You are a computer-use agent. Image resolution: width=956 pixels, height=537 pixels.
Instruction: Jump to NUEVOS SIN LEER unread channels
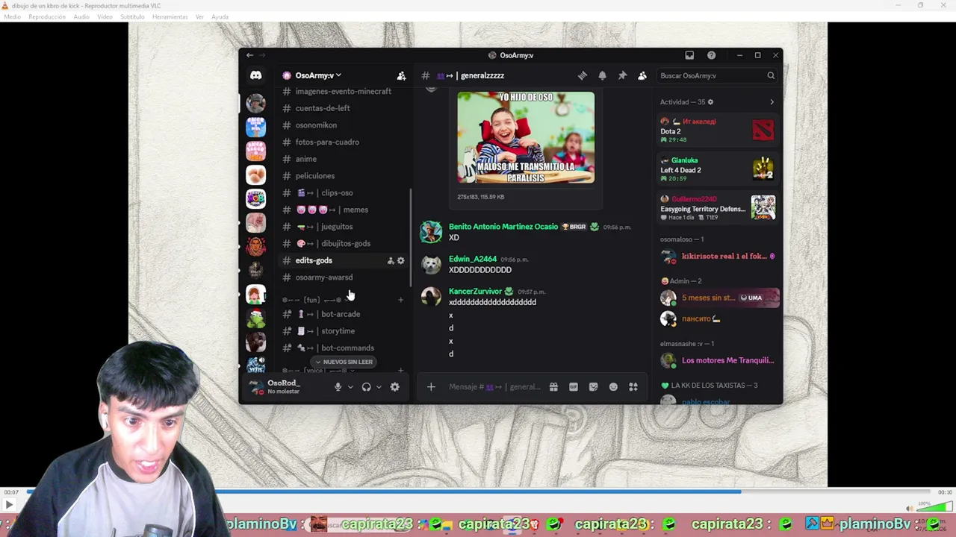tap(344, 362)
